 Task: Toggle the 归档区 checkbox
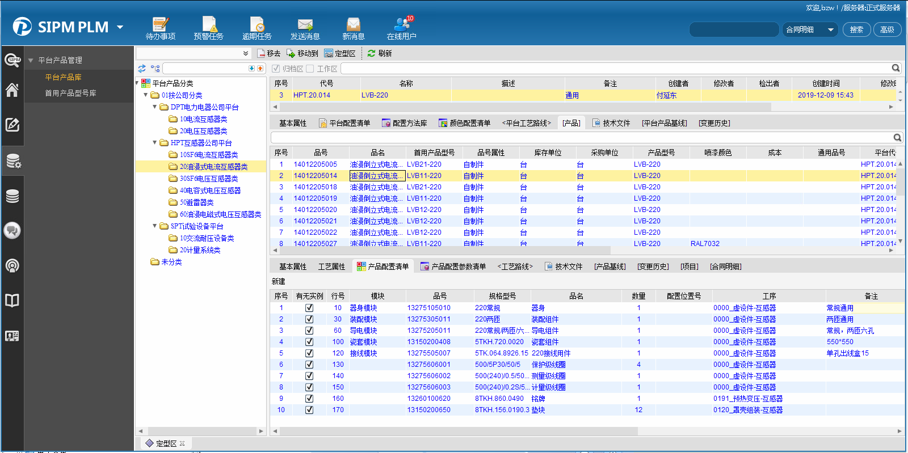pyautogui.click(x=276, y=69)
